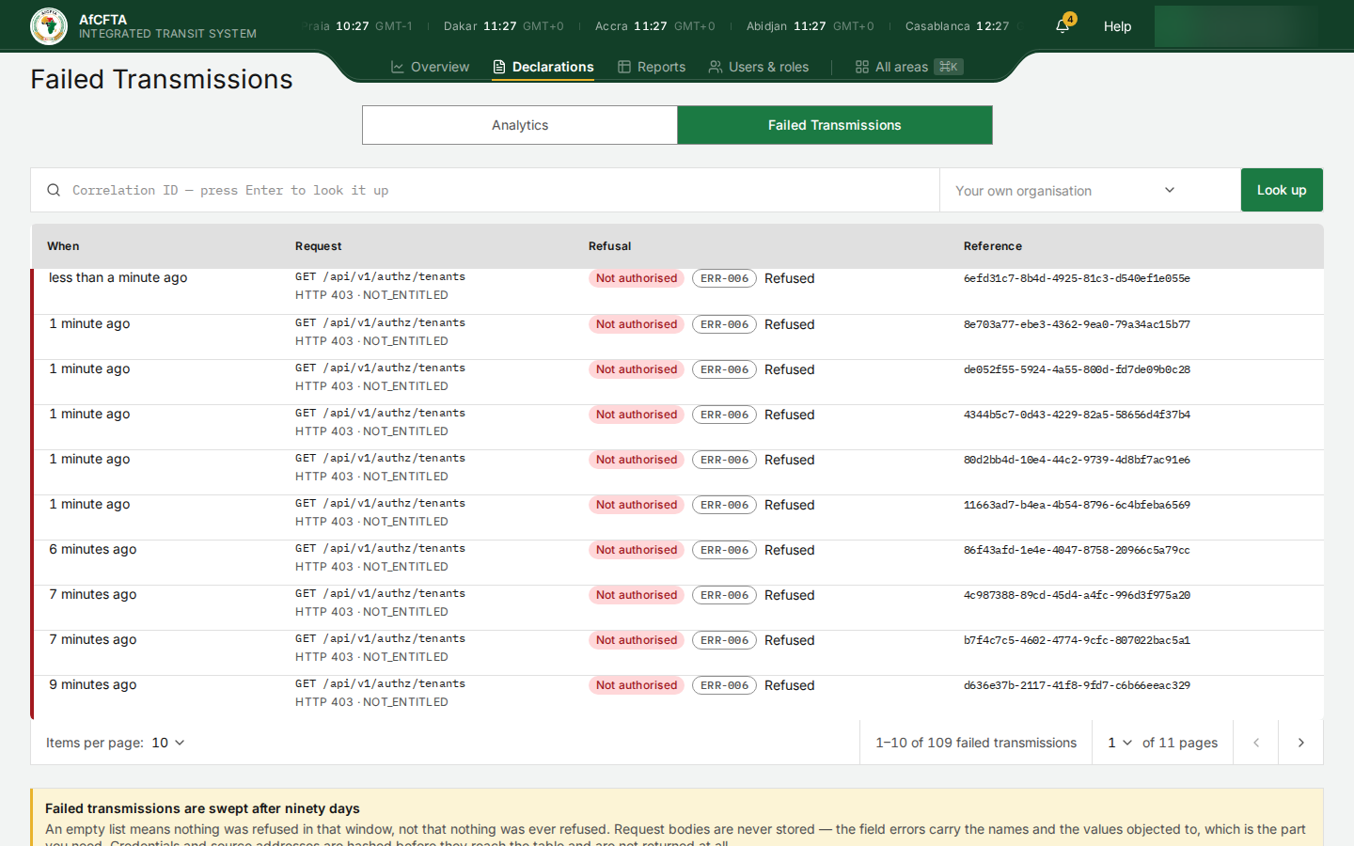This screenshot has height=846, width=1354.
Task: Click the Look up button
Action: click(x=1282, y=190)
